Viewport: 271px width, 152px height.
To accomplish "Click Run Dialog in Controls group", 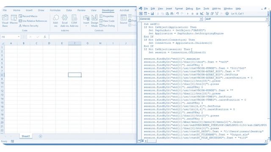I will [x=107, y=26].
